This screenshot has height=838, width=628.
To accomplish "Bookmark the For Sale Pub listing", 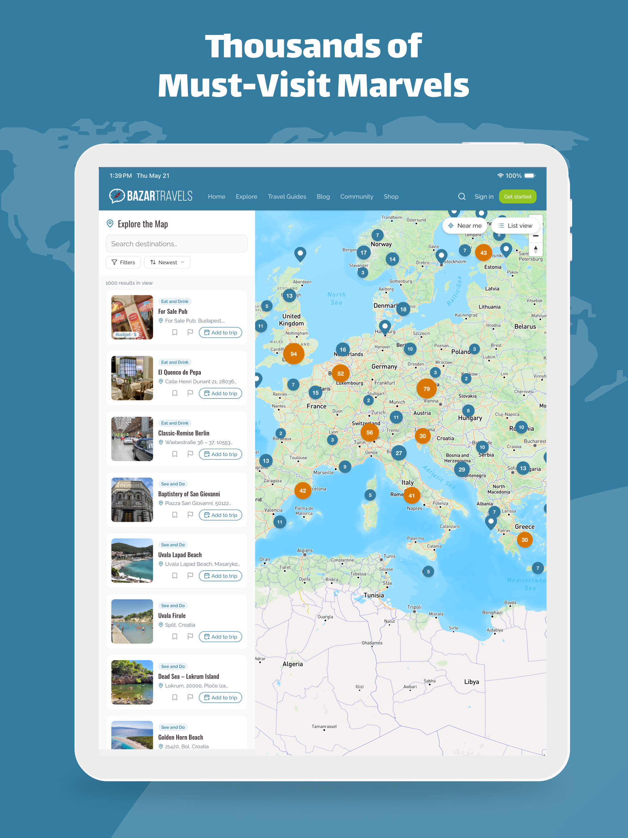I will click(x=174, y=332).
